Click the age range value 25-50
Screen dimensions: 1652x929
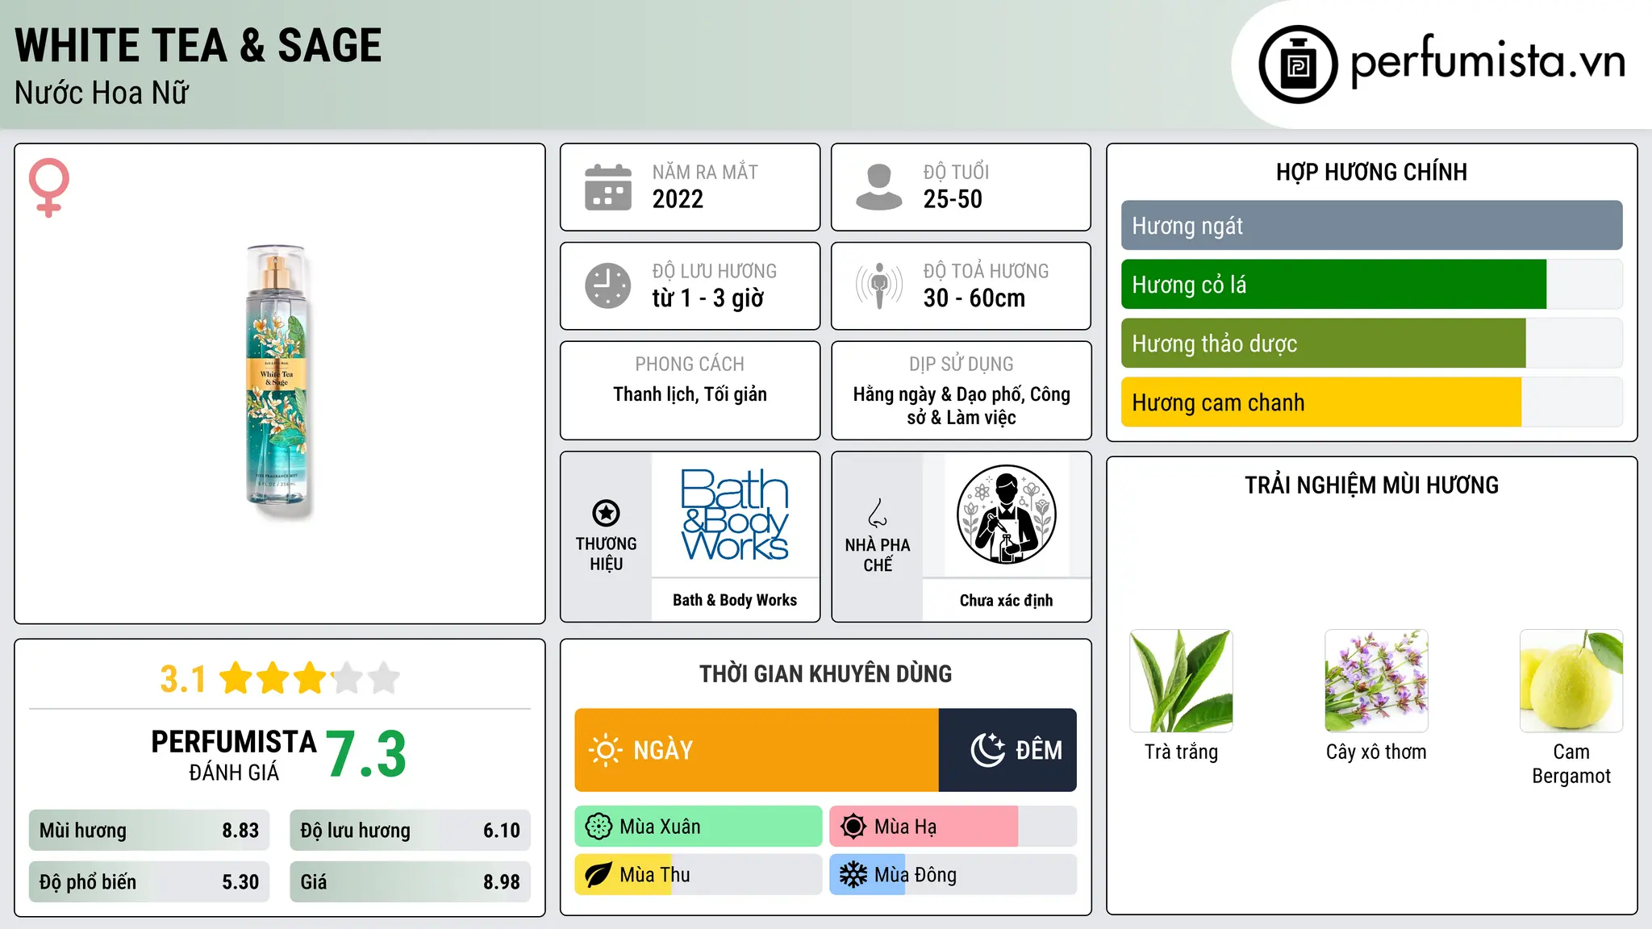point(953,199)
